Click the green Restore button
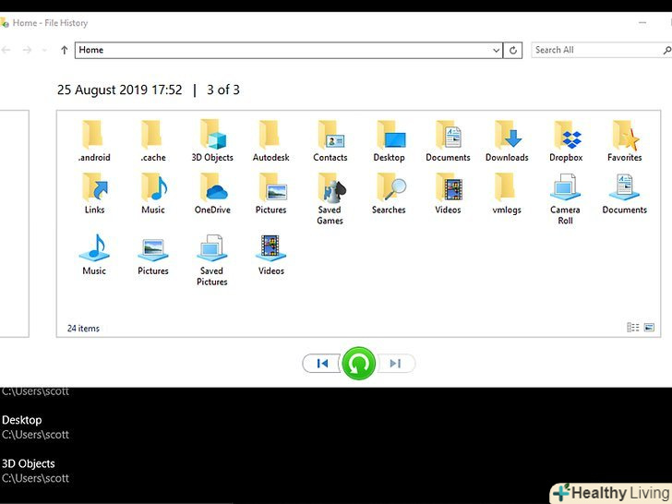The height and width of the screenshot is (504, 672). [x=358, y=364]
